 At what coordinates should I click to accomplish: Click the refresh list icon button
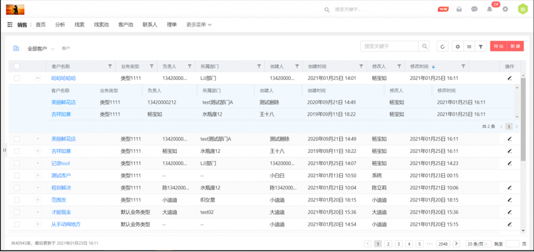click(442, 46)
